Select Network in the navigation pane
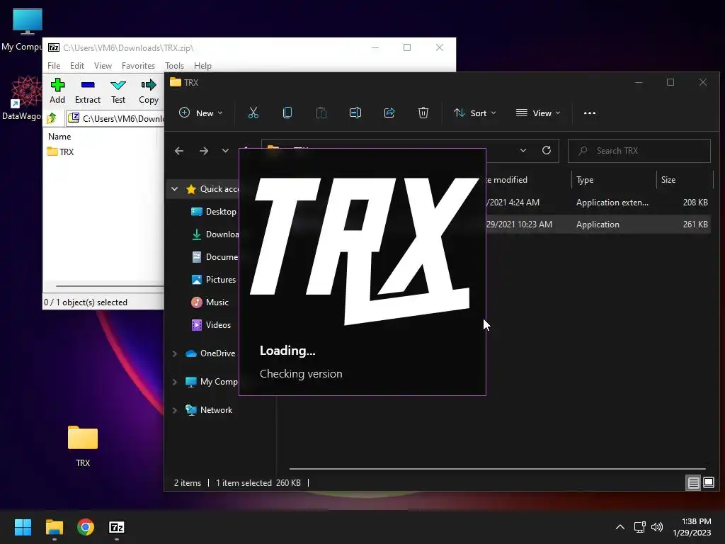Screen dimensions: 725x544 click(209, 410)
